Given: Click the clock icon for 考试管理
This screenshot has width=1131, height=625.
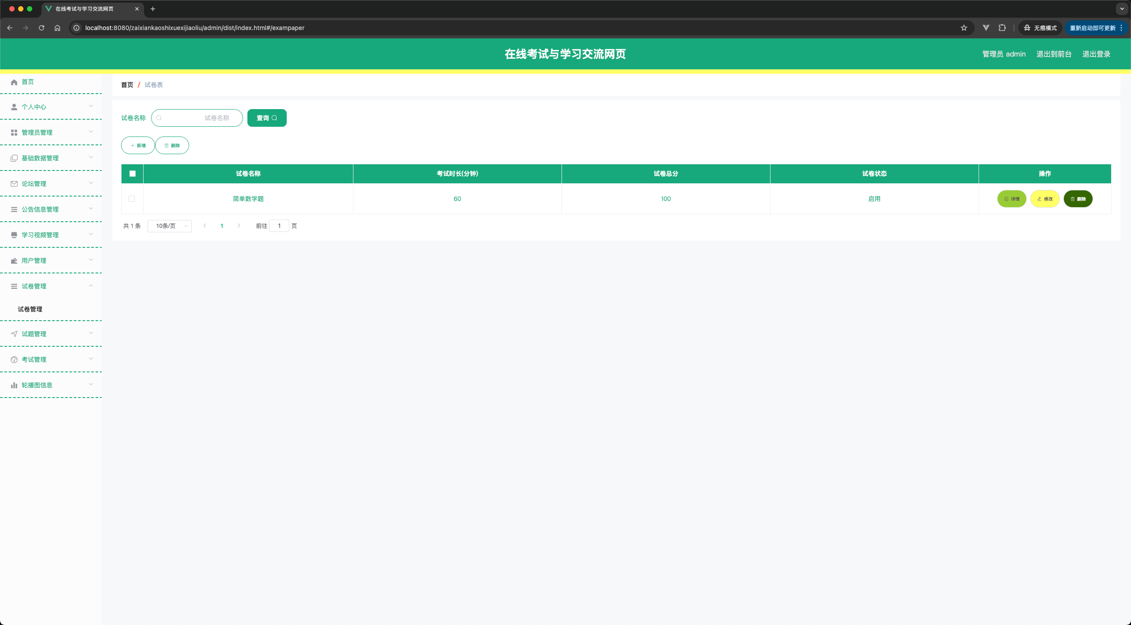Looking at the screenshot, I should tap(14, 360).
